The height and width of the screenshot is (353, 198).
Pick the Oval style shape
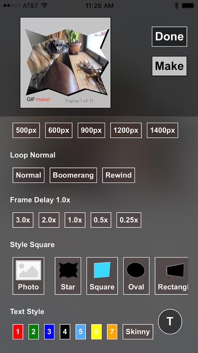tap(136, 276)
